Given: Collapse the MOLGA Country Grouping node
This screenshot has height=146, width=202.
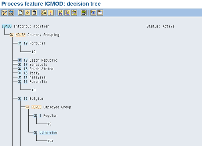Looking at the screenshot, I should point(12,35).
